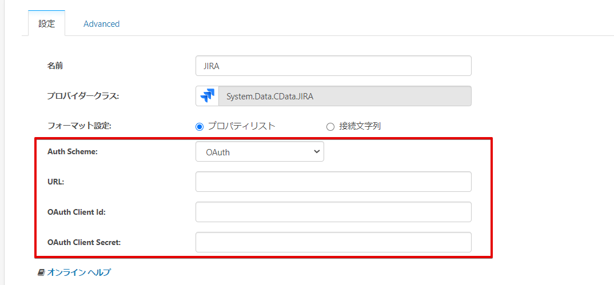Viewport: 614px width, 285px height.
Task: Focus the OAuth Client Secret input box
Action: coord(333,242)
